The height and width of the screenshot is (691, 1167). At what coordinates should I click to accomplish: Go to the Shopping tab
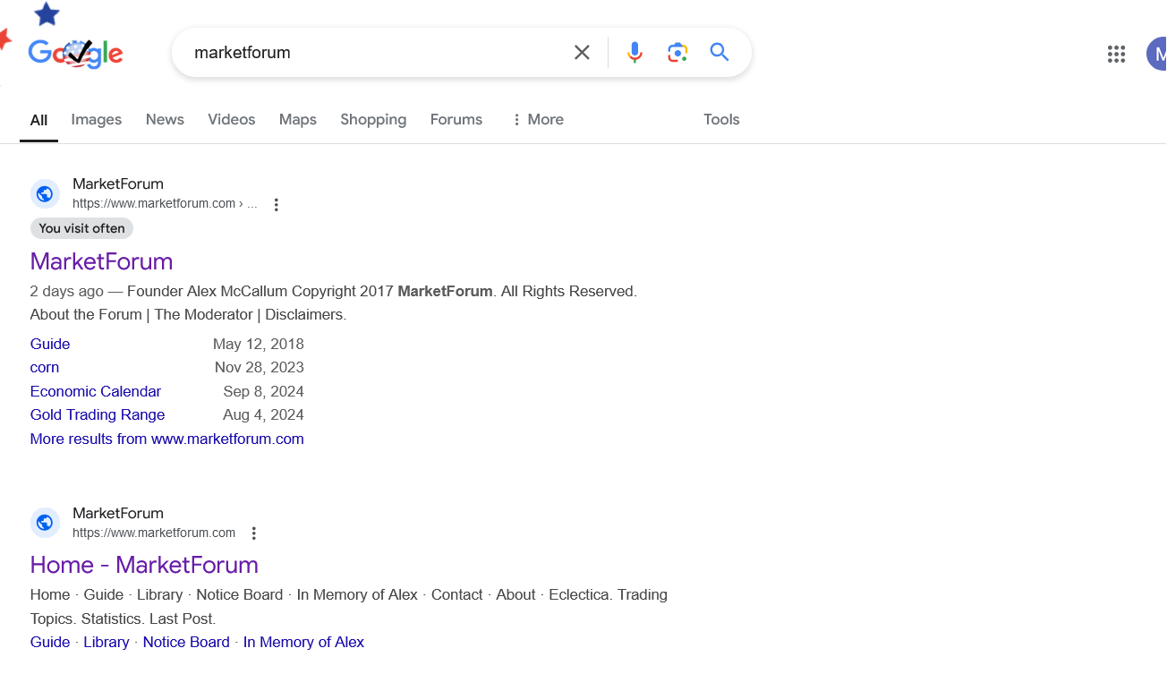click(373, 119)
